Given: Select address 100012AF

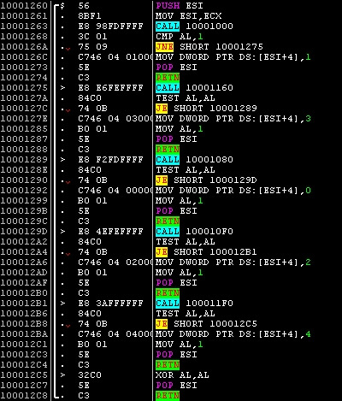Looking at the screenshot, I should pyautogui.click(x=24, y=282).
